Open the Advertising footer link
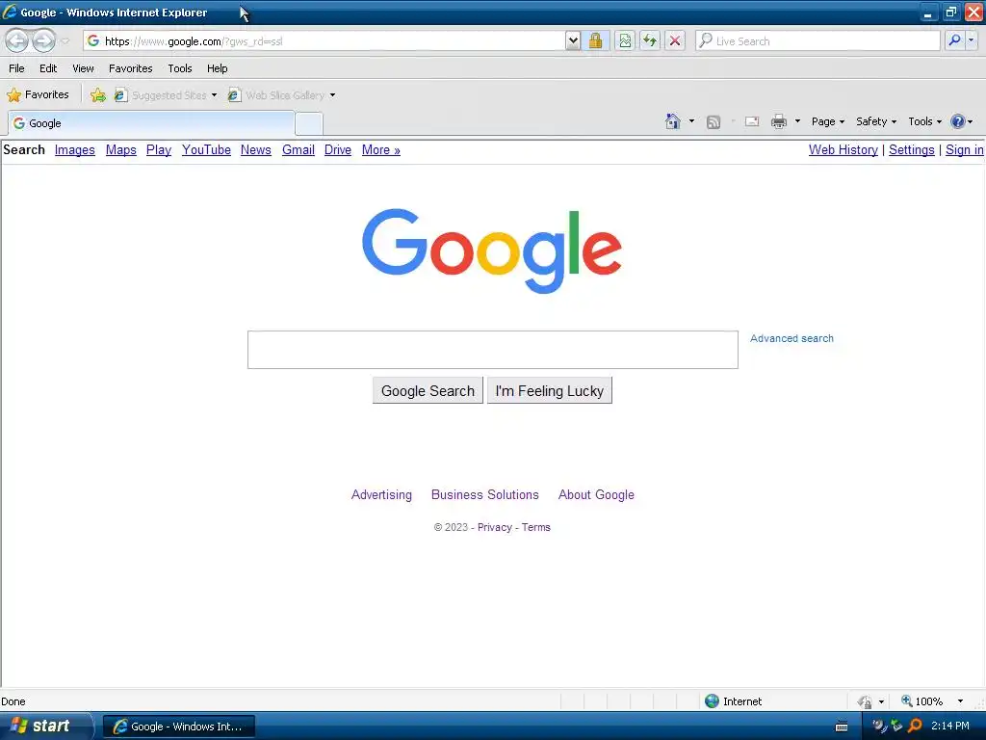This screenshot has height=740, width=986. click(x=381, y=494)
